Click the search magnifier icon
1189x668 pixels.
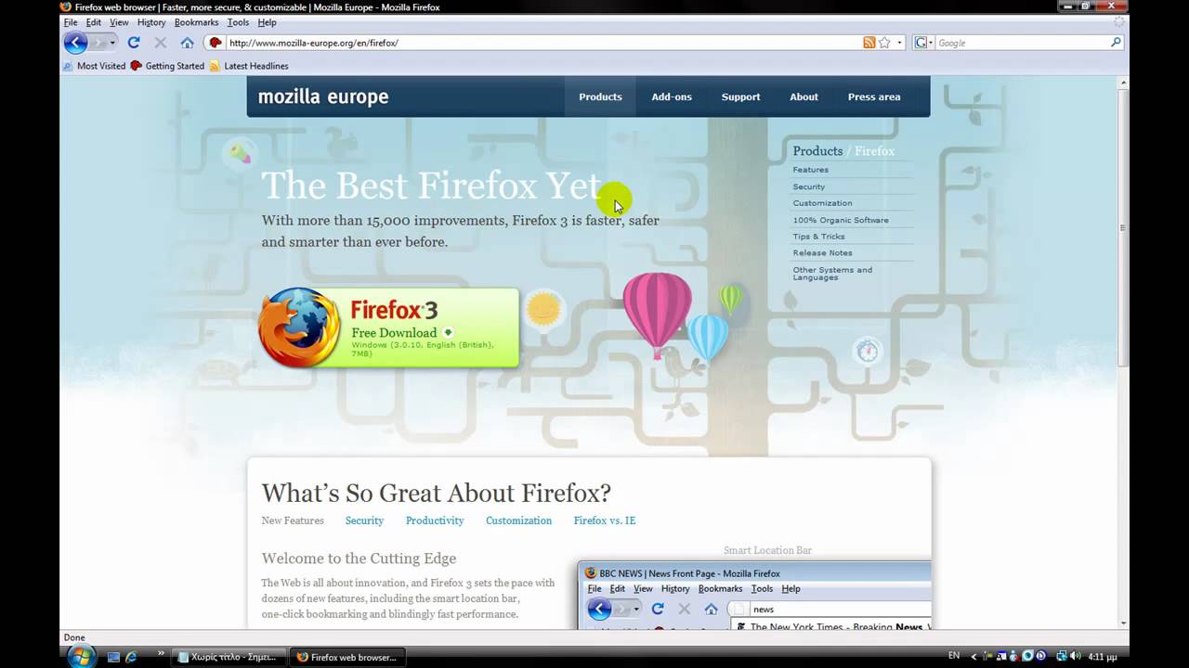1116,43
